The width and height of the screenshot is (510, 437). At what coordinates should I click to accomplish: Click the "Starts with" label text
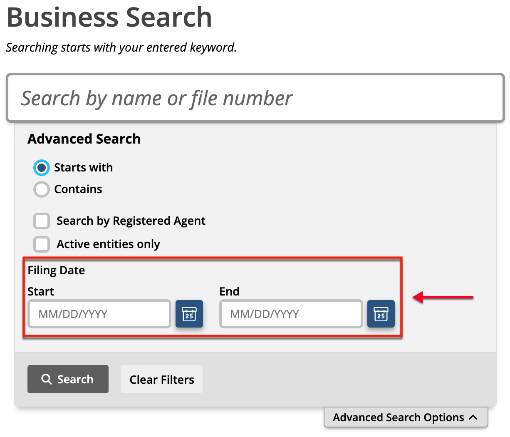tap(83, 167)
